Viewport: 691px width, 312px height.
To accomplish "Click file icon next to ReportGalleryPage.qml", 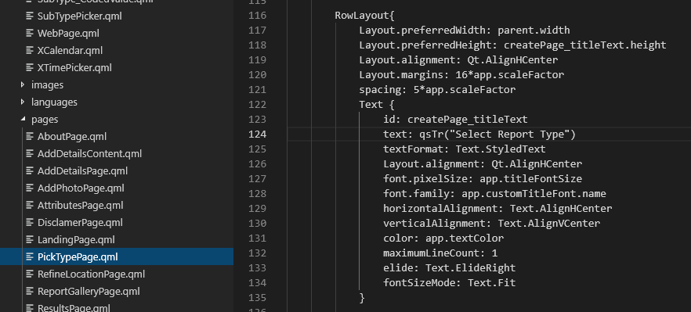I will (30, 292).
